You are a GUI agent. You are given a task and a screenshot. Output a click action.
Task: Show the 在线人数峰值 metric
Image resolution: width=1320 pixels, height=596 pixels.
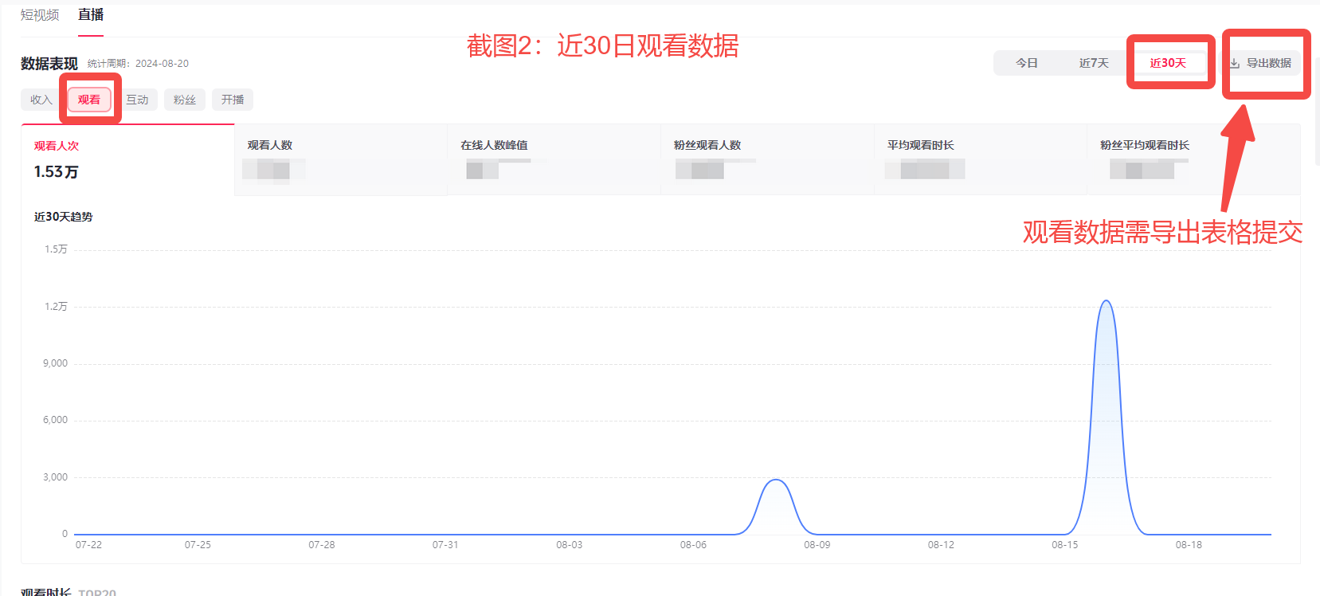point(554,159)
